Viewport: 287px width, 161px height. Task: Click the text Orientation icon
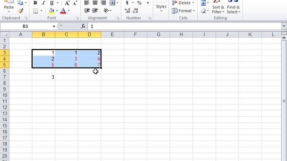pos(106,11)
